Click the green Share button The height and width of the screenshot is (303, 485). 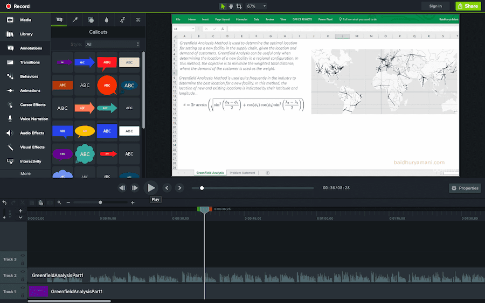(x=468, y=6)
